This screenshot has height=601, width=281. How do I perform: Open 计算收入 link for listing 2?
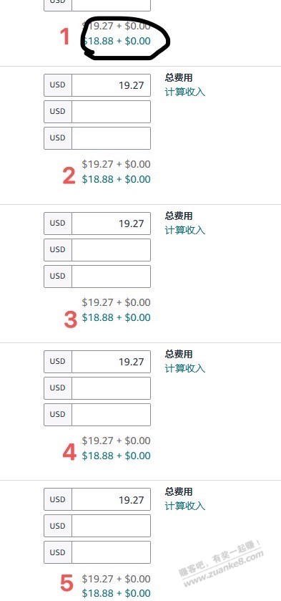185,92
